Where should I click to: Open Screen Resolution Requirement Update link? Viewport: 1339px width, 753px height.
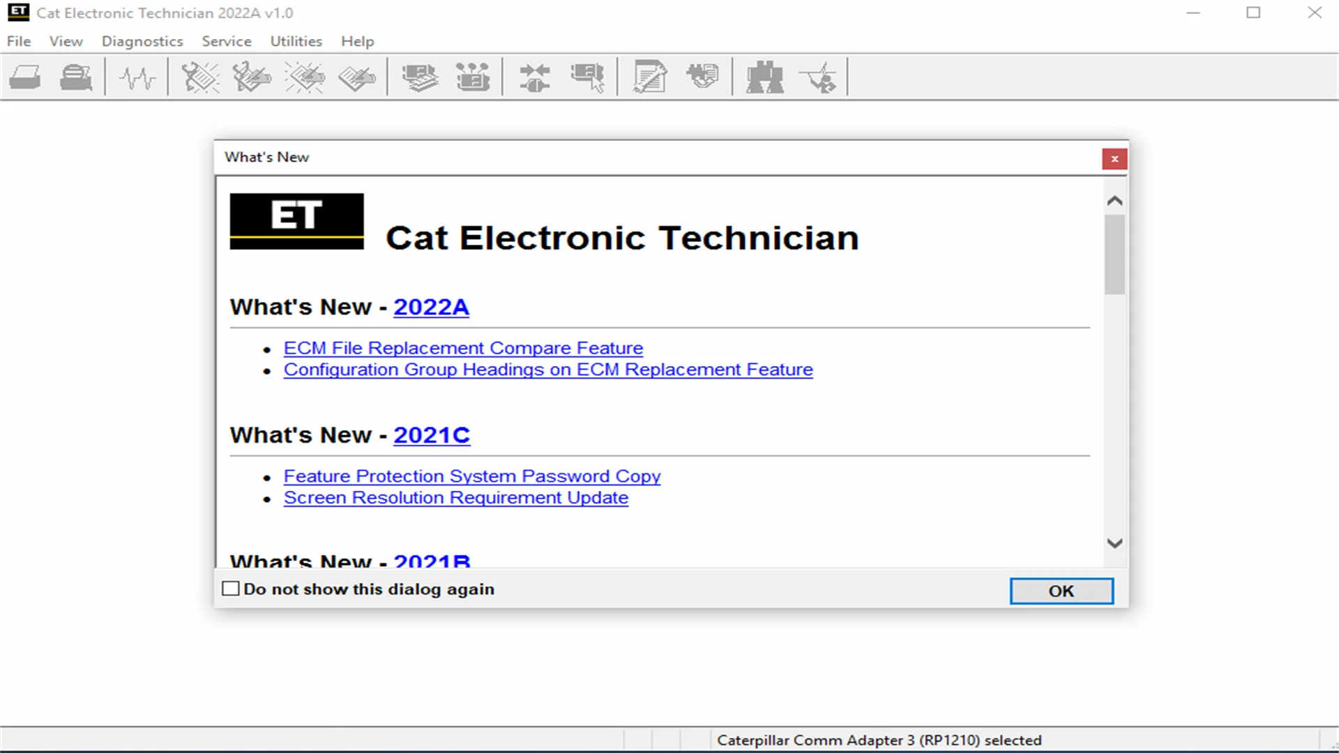pos(456,498)
